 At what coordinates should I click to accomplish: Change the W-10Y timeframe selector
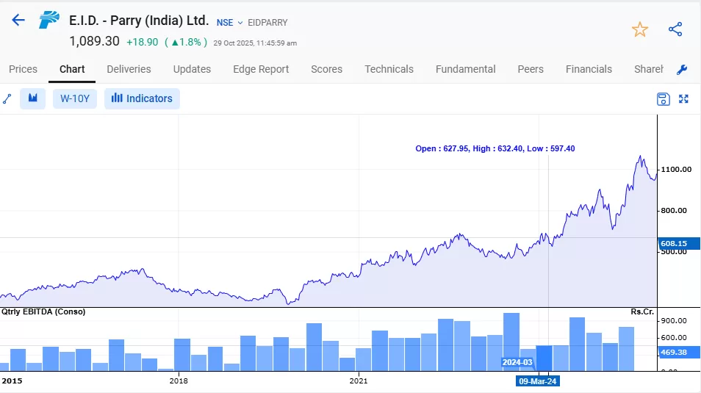coord(75,98)
